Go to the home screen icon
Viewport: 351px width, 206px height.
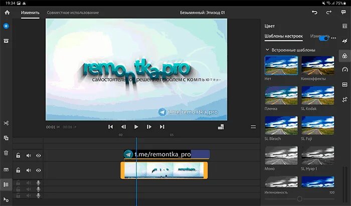coord(7,13)
